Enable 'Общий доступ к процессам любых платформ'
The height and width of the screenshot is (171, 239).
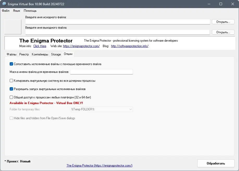coord(11,97)
